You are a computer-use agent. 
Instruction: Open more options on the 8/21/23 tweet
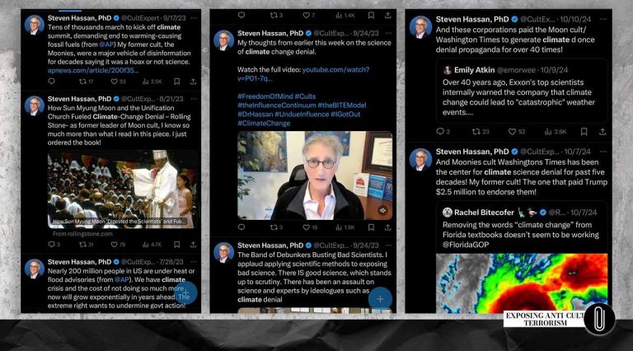click(194, 99)
